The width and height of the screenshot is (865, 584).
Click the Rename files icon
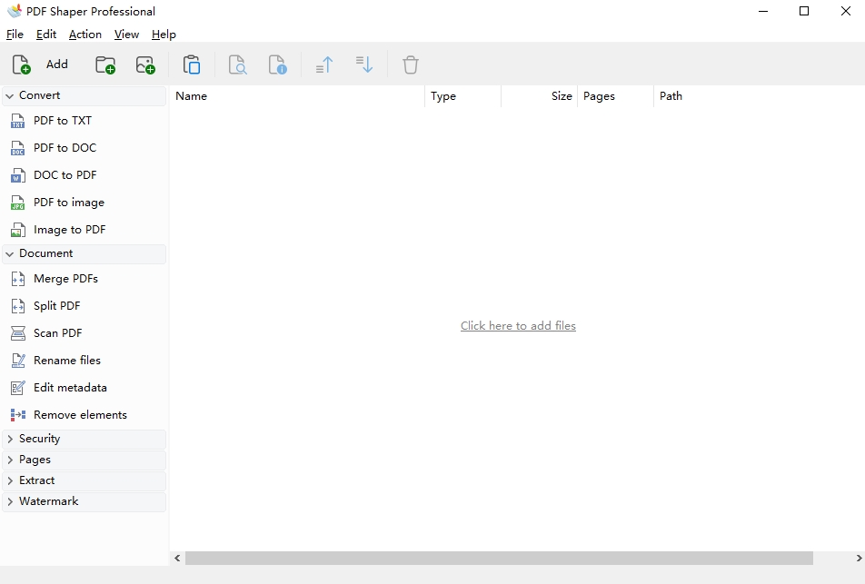(17, 361)
